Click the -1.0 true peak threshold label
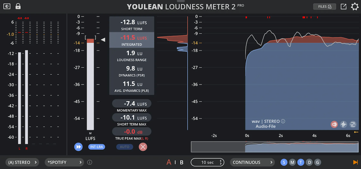 (10, 34)
